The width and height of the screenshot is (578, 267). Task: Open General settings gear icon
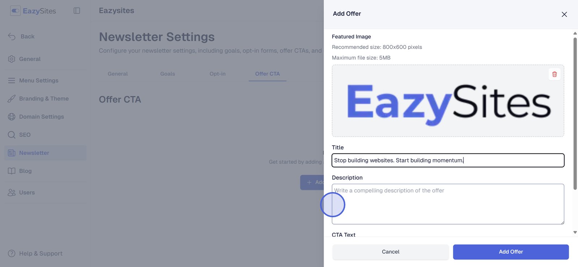(x=12, y=59)
